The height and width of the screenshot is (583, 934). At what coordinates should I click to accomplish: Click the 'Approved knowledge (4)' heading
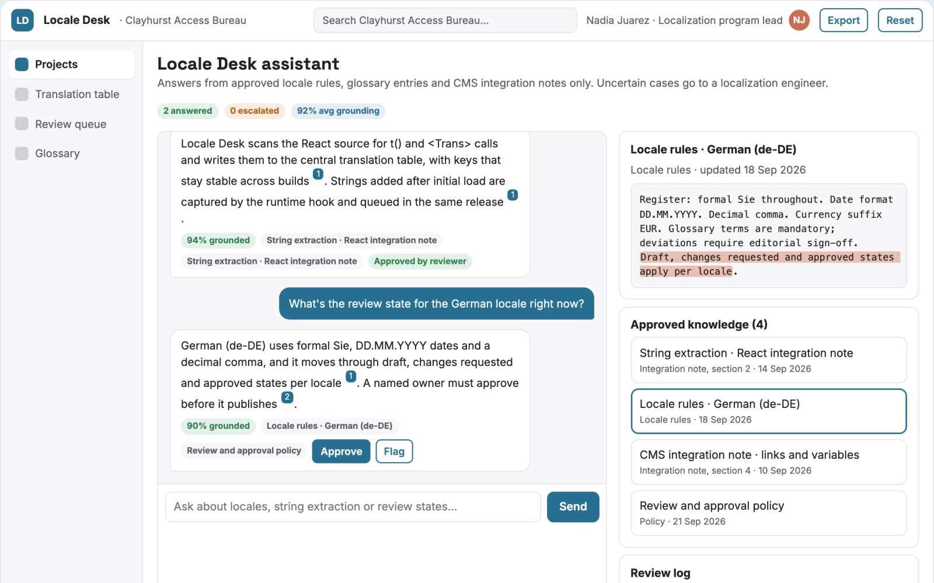[x=699, y=324]
